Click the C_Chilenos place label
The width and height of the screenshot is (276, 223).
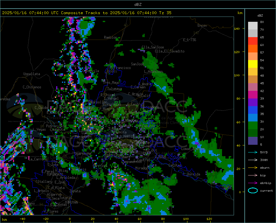(x=32, y=87)
